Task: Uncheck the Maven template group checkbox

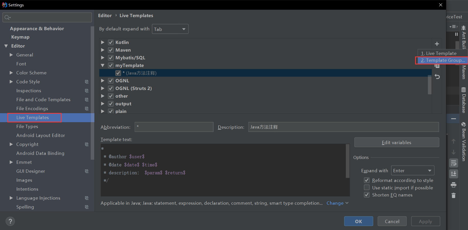Action: tap(111, 50)
